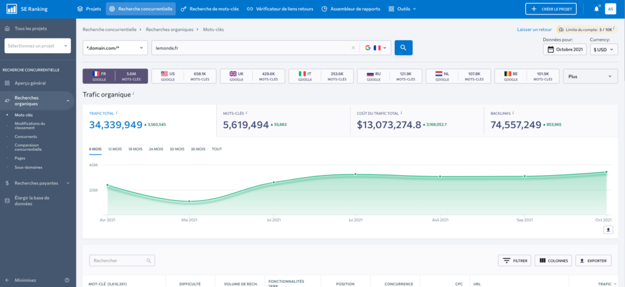This screenshot has height=287, width=625.
Task: Switch chart to 30 MOIS
Action: click(x=177, y=149)
